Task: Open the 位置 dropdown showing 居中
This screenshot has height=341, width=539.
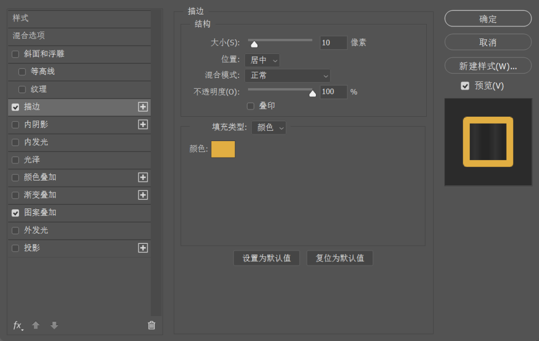Action: (x=262, y=60)
